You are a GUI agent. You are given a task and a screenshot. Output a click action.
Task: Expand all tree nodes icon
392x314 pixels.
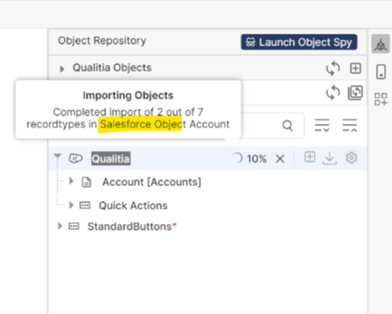[322, 125]
